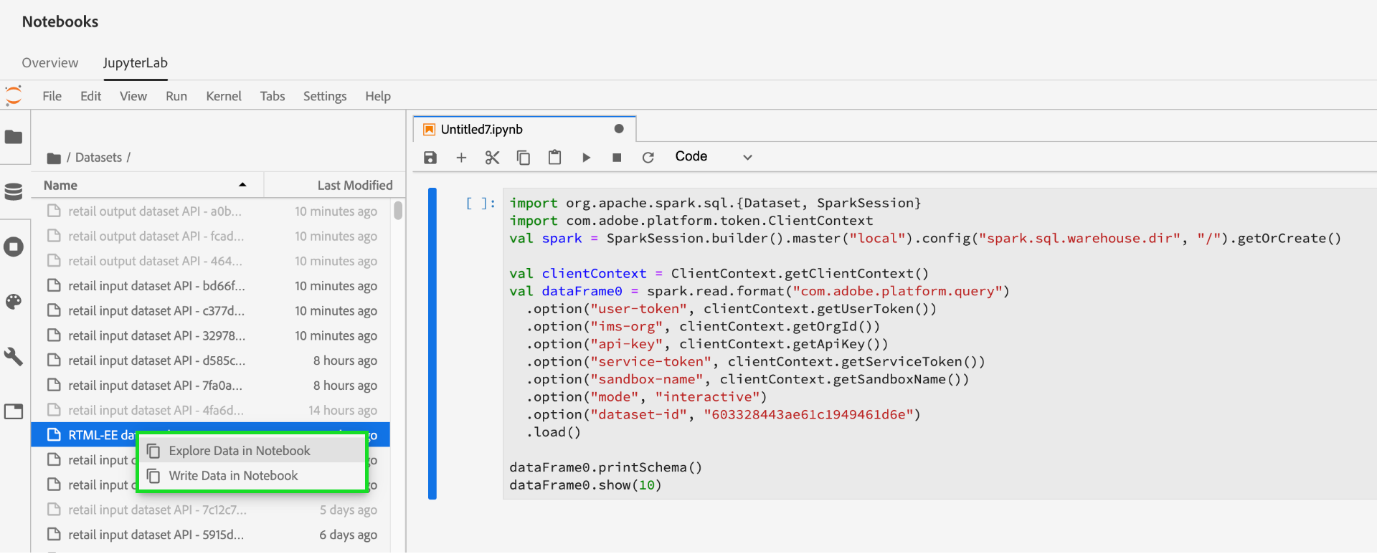Click the Untitled7.ipynb notebook tab icon
This screenshot has height=554, width=1377.
(430, 130)
